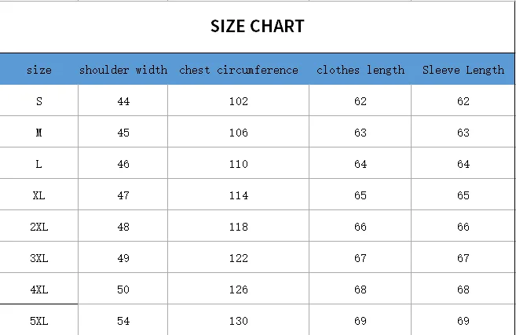Select chest circumference value 118
Image resolution: width=516 pixels, height=335 pixels.
tap(239, 227)
